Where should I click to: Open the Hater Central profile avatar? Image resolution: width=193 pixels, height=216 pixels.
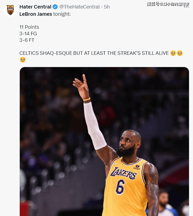point(10,10)
